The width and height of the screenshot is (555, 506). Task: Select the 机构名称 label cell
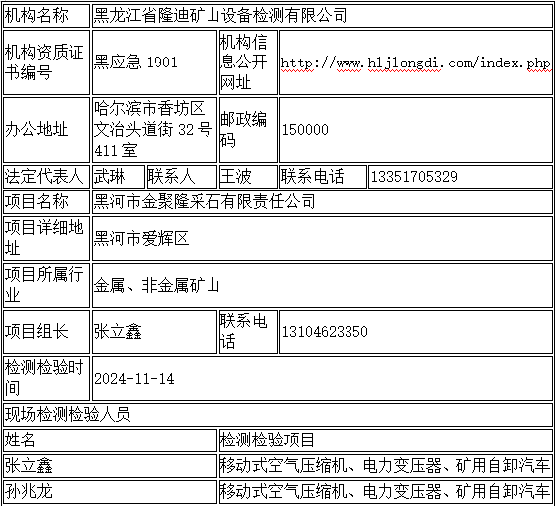point(47,15)
